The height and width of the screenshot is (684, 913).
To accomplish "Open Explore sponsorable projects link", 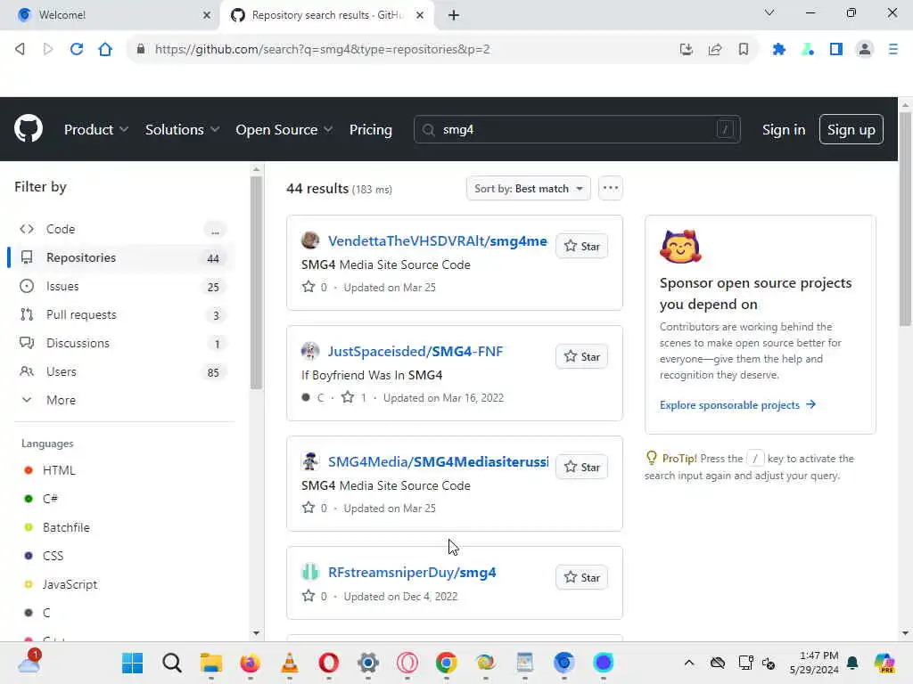I will 737,405.
